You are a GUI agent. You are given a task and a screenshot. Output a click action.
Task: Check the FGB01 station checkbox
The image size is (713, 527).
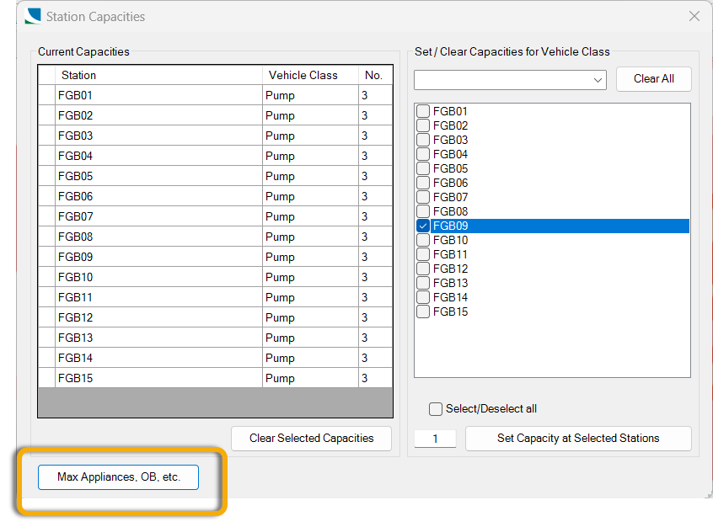423,111
